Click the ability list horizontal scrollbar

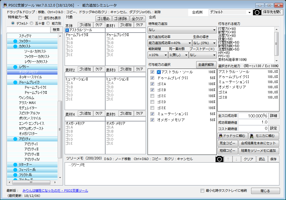[31, 182]
